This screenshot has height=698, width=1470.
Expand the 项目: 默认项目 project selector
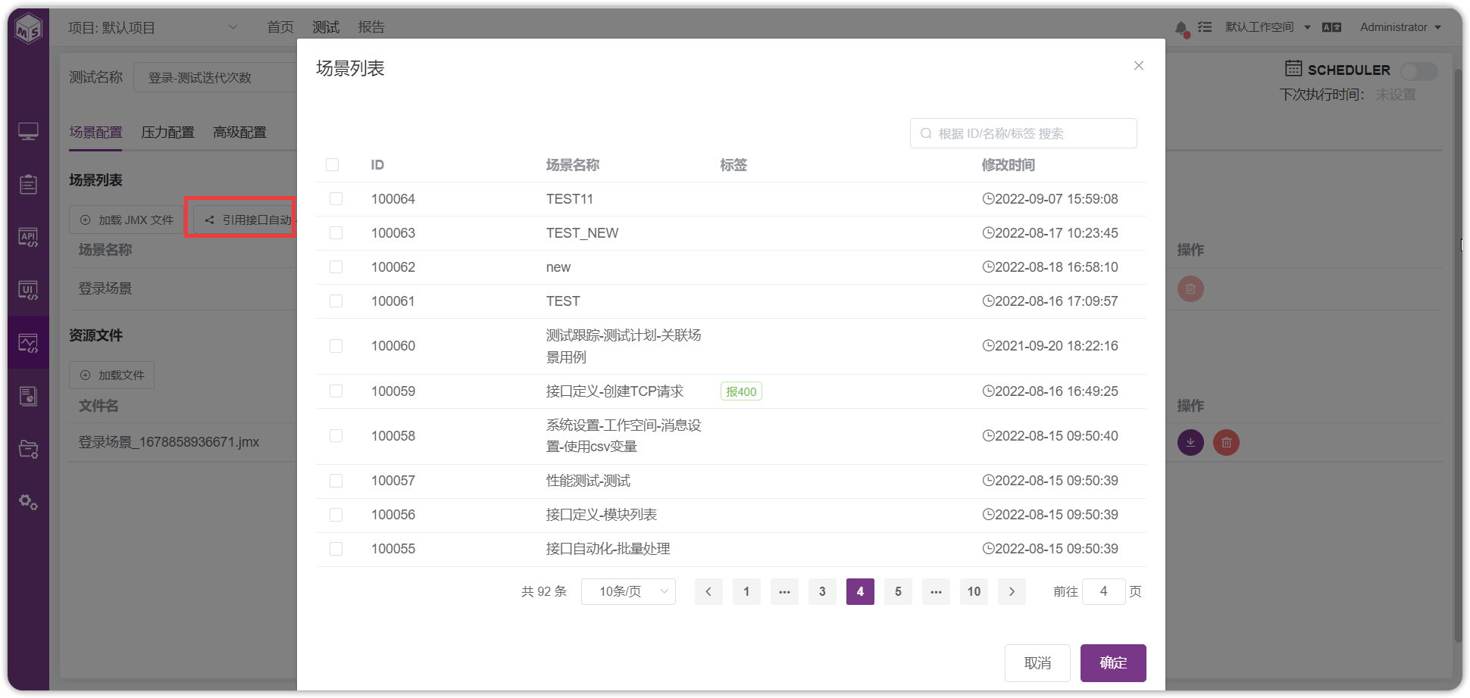153,28
